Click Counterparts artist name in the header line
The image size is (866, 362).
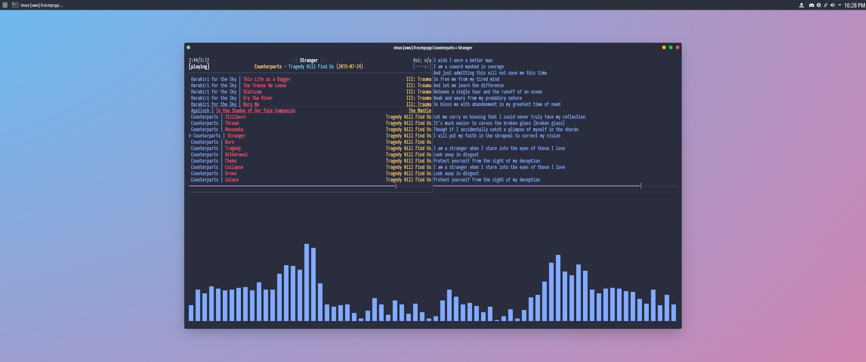[268, 66]
